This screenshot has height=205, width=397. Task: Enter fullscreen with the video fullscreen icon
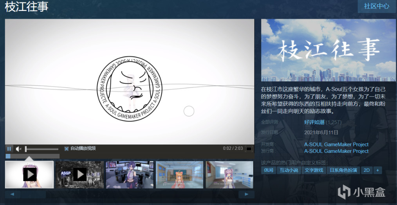coord(249,149)
